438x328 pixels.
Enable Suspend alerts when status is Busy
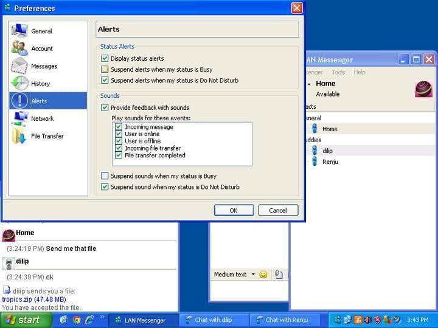coord(105,69)
